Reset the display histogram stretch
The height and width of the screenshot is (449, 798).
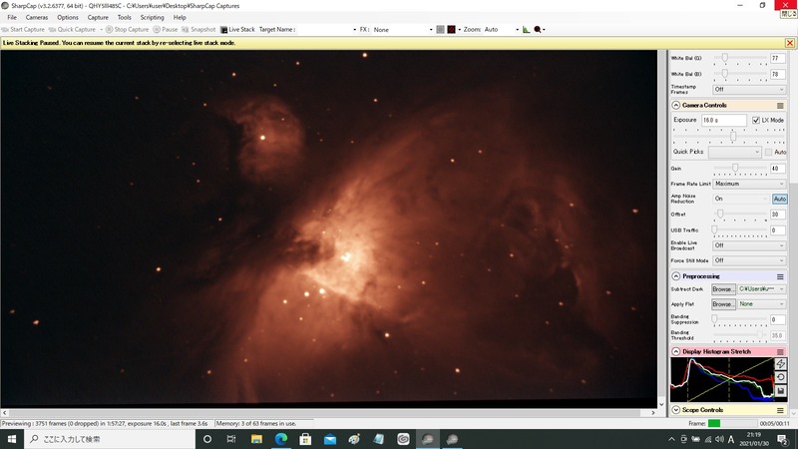click(x=780, y=377)
